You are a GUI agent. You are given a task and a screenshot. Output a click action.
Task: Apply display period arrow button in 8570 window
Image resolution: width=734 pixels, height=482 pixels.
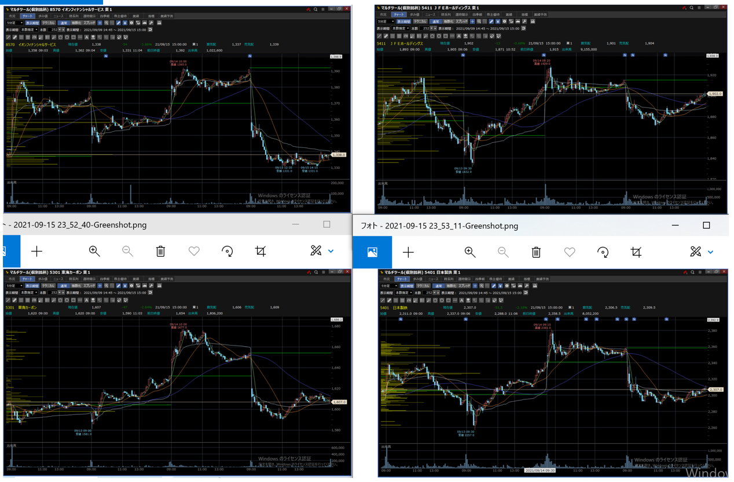click(x=150, y=29)
